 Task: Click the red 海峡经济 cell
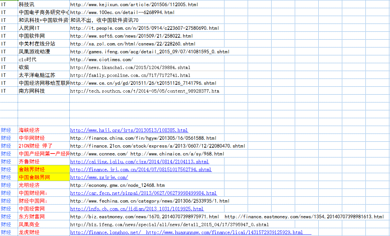[44, 130]
